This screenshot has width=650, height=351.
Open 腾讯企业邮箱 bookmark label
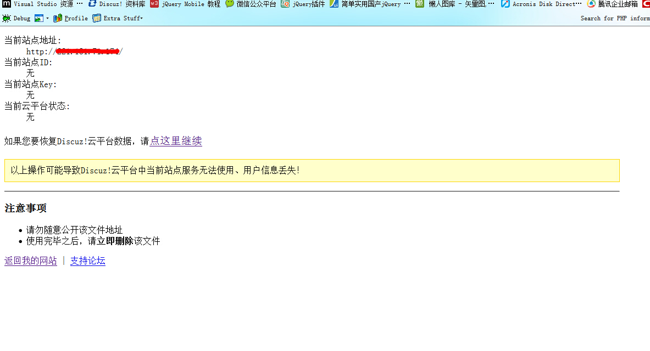(x=618, y=4)
